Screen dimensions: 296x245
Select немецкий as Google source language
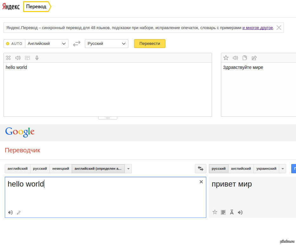pos(61,169)
